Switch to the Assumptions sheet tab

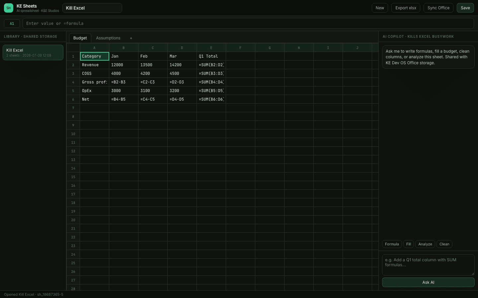coord(108,38)
